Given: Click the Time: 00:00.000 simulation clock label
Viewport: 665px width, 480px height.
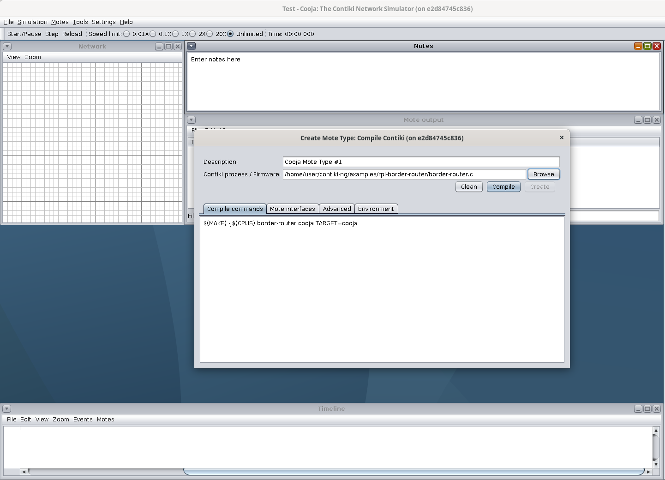Looking at the screenshot, I should coord(291,34).
